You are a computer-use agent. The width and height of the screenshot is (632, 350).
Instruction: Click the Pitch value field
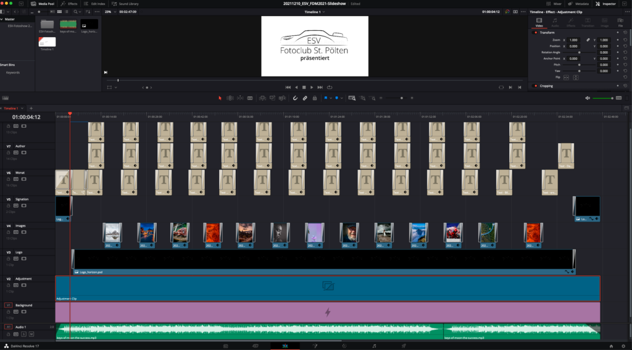[604, 65]
